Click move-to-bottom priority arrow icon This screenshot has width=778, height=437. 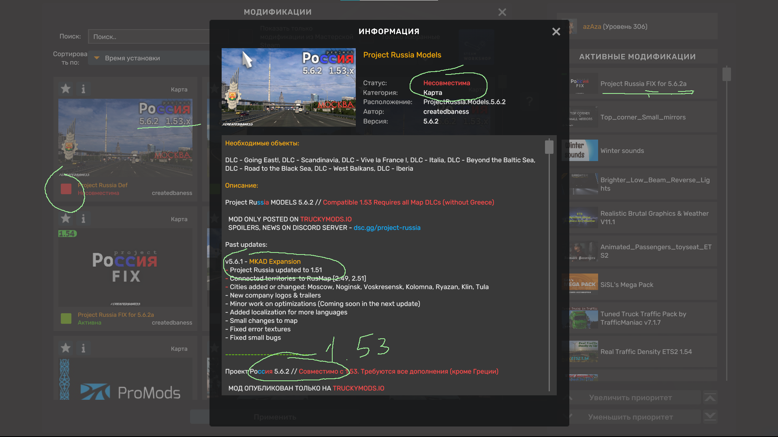[x=710, y=417]
